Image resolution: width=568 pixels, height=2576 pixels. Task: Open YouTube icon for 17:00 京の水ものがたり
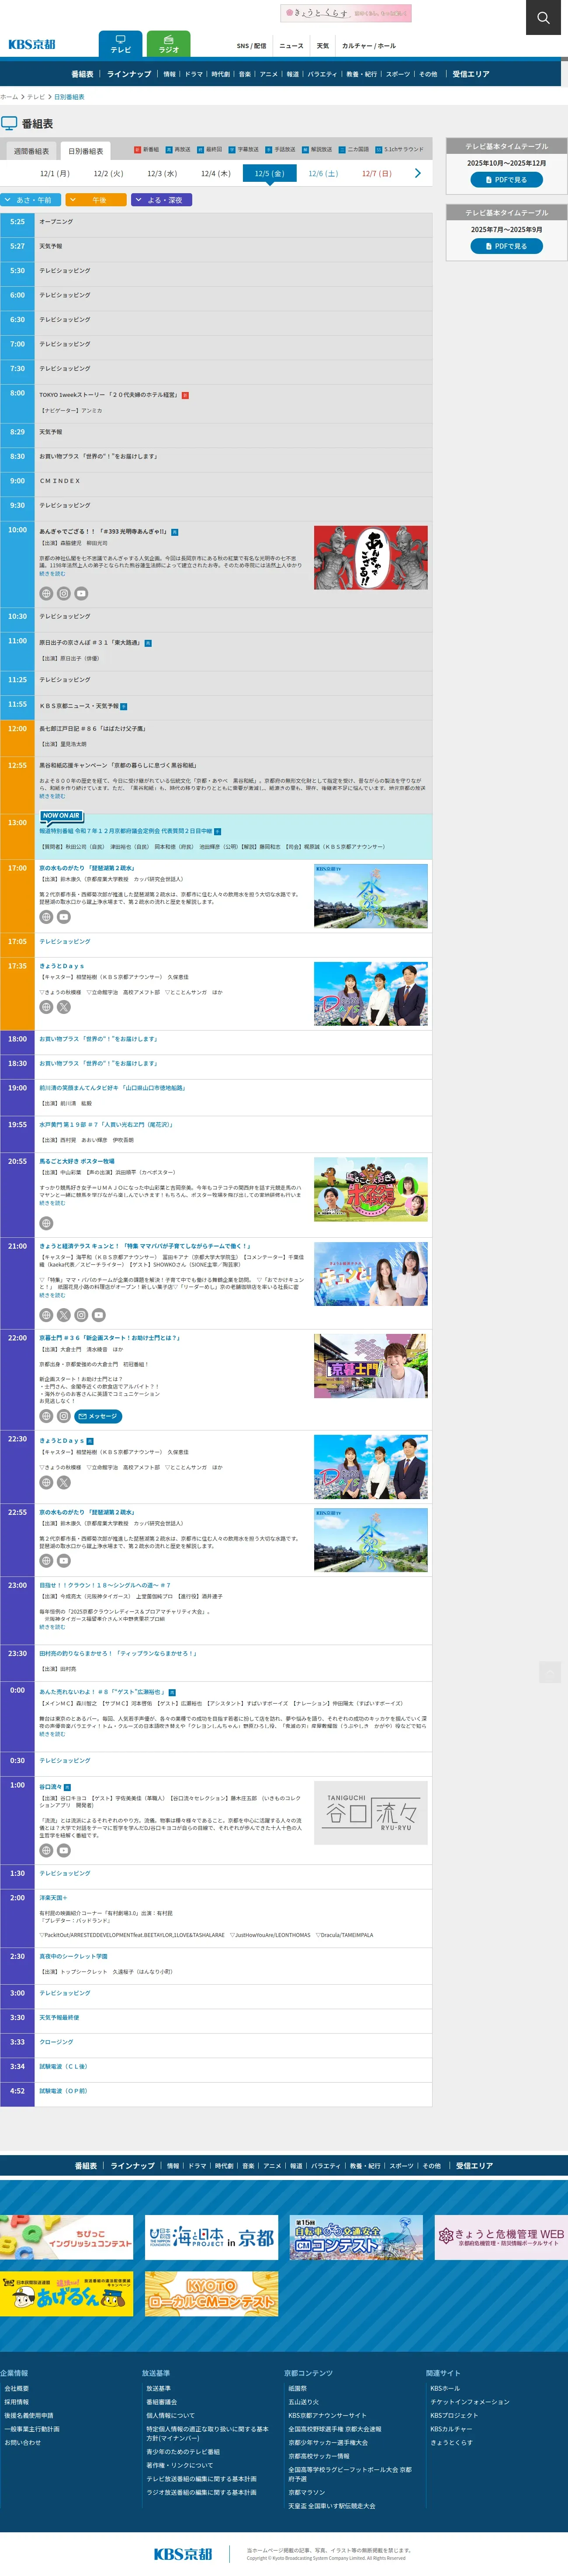64,917
